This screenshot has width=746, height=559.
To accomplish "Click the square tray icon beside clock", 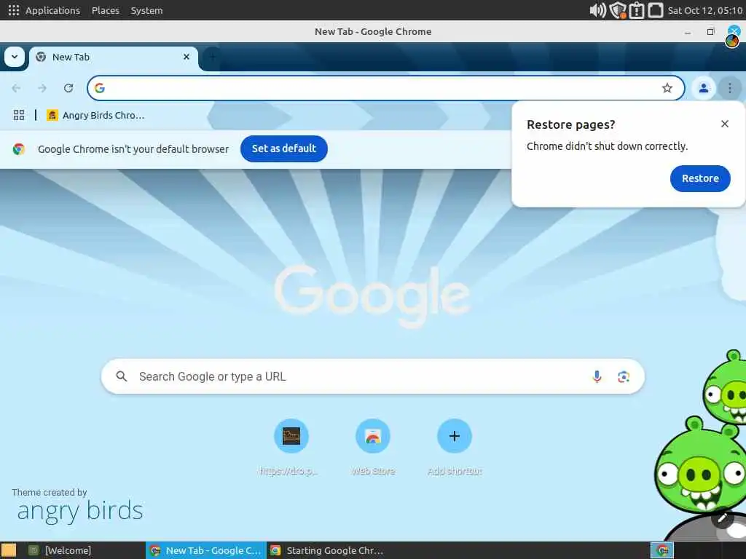I will click(x=655, y=10).
